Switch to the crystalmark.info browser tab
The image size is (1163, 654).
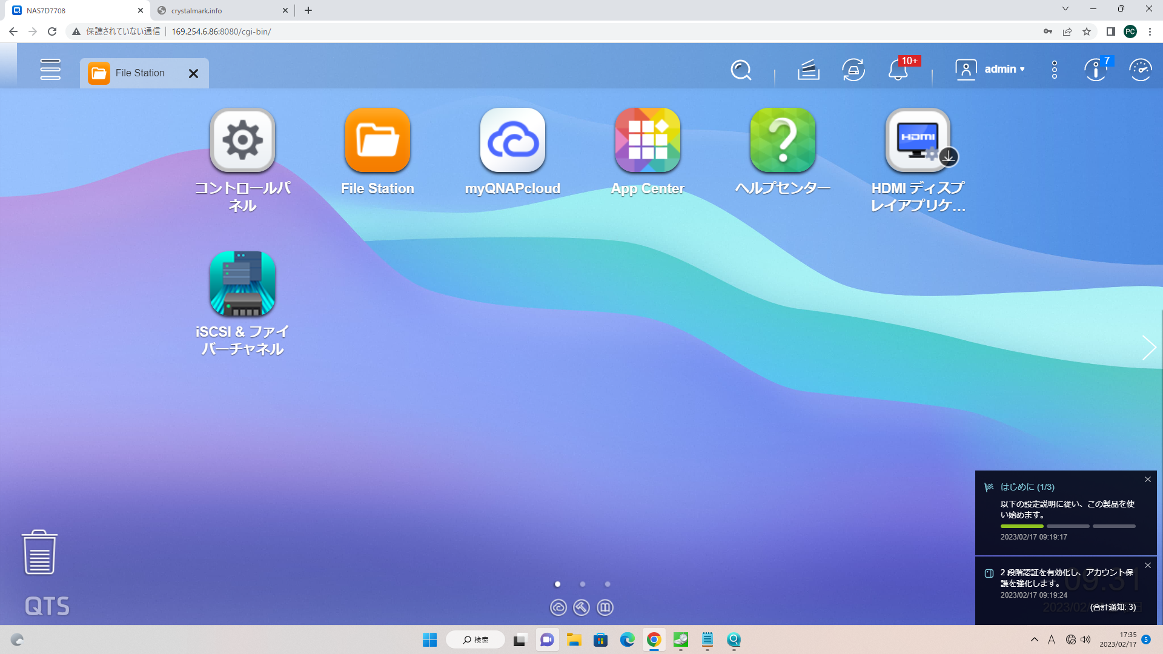tap(218, 10)
